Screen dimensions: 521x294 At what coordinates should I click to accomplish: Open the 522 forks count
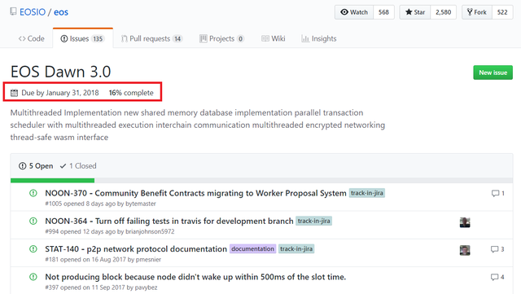[x=502, y=12]
